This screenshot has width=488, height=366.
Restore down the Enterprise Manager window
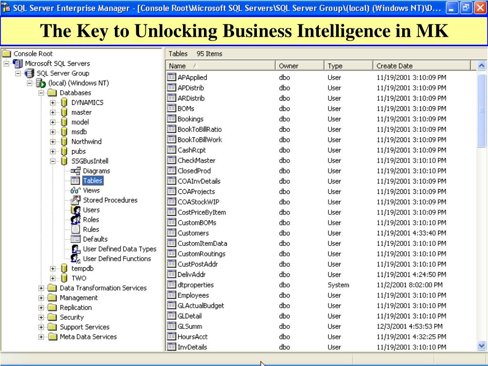click(466, 8)
